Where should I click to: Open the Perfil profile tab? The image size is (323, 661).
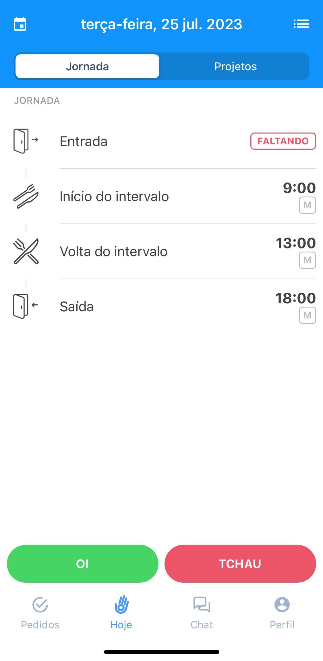(x=282, y=613)
